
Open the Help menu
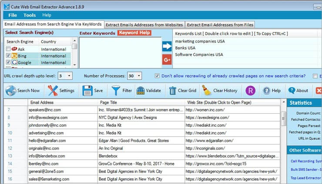pos(47,15)
